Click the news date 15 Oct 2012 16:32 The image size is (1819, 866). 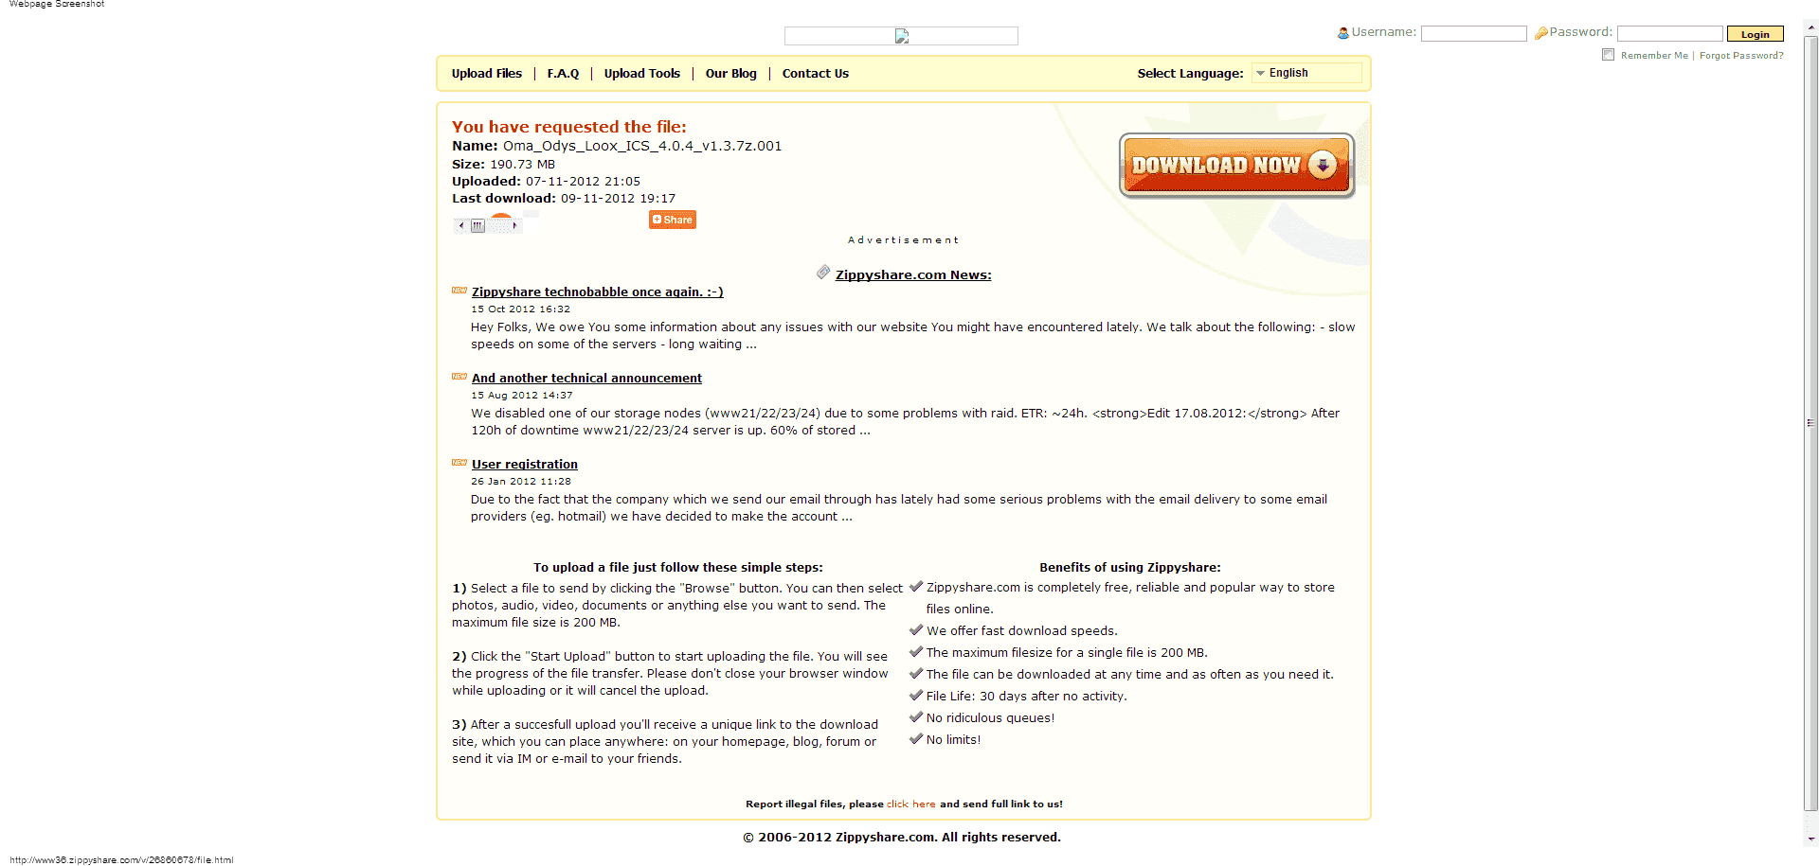pyautogui.click(x=520, y=309)
